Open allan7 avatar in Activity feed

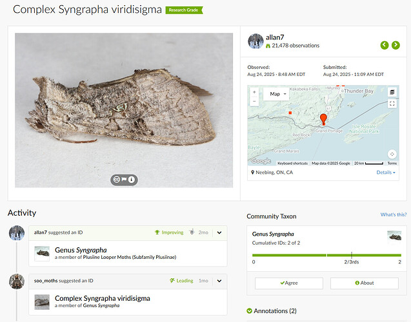pos(17,232)
